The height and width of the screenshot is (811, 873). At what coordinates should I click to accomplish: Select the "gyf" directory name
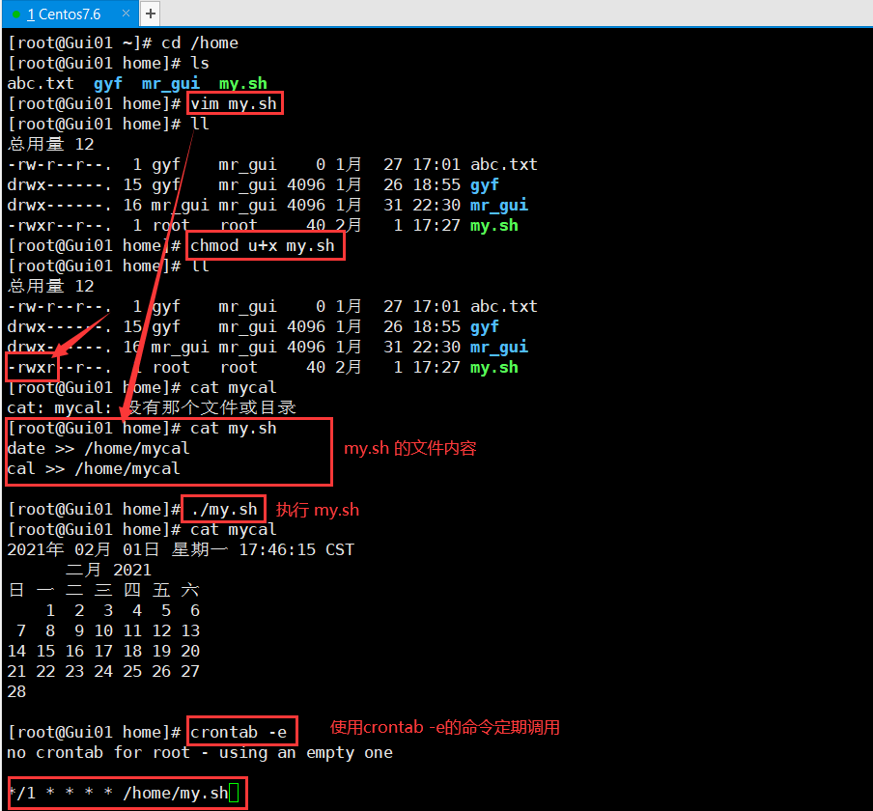coord(107,83)
